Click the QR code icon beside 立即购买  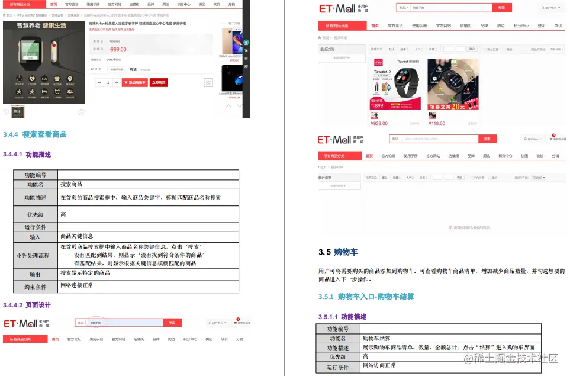pyautogui.click(x=208, y=83)
